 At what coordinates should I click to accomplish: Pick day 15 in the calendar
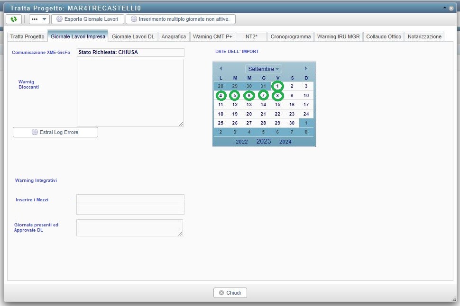(278, 105)
